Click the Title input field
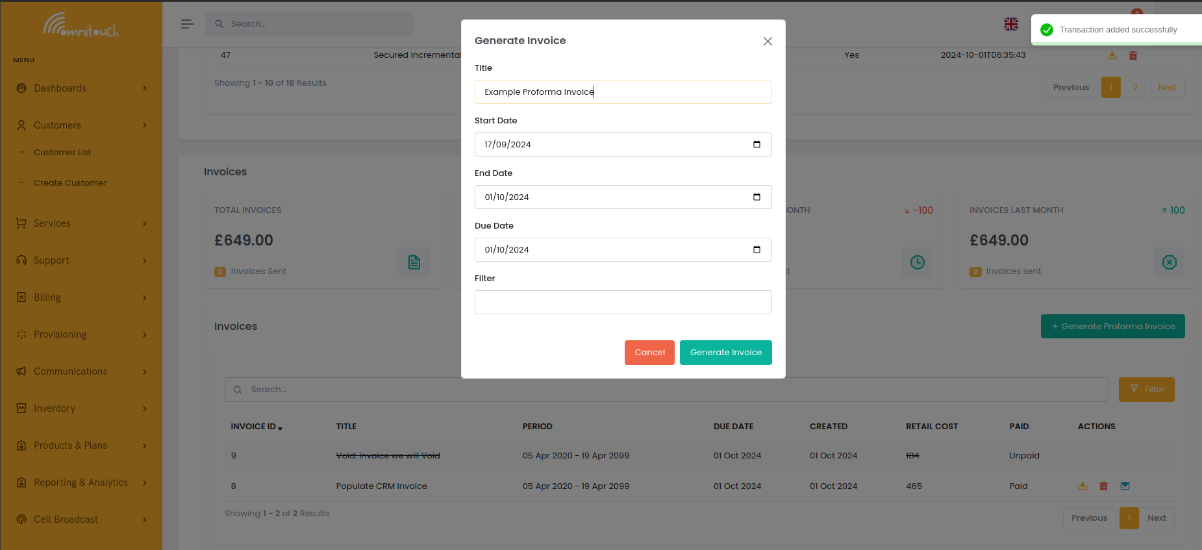The height and width of the screenshot is (550, 1202). pos(623,92)
